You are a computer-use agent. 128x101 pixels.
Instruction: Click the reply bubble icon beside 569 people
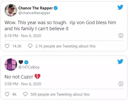coord(25,94)
